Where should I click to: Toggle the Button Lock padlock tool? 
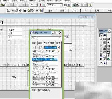[x=105, y=63]
